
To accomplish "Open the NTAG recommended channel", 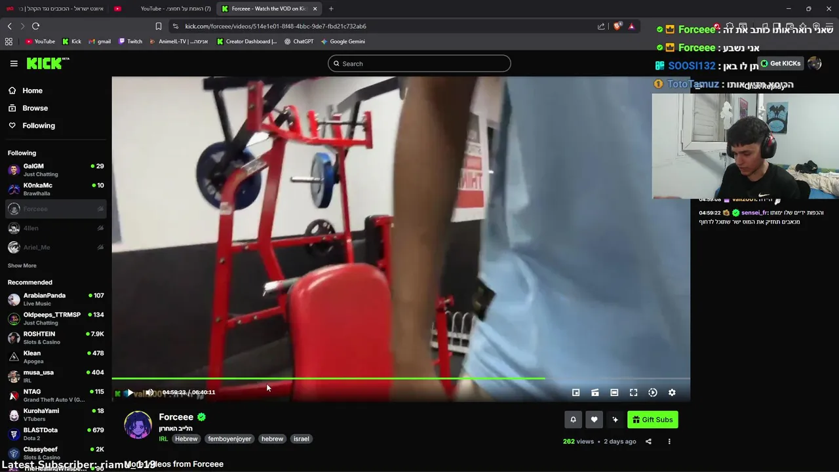I will point(56,395).
